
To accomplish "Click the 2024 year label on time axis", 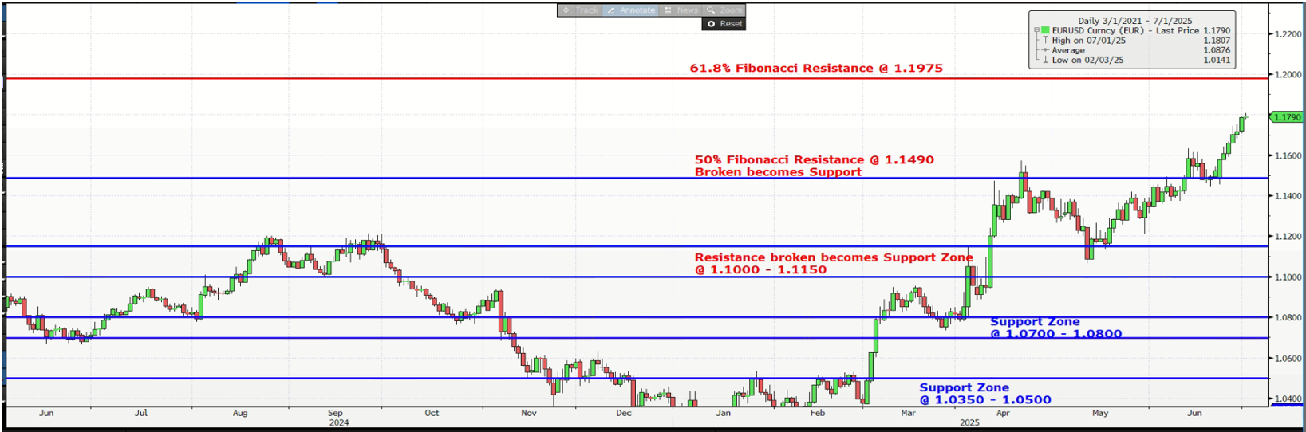I will point(339,422).
